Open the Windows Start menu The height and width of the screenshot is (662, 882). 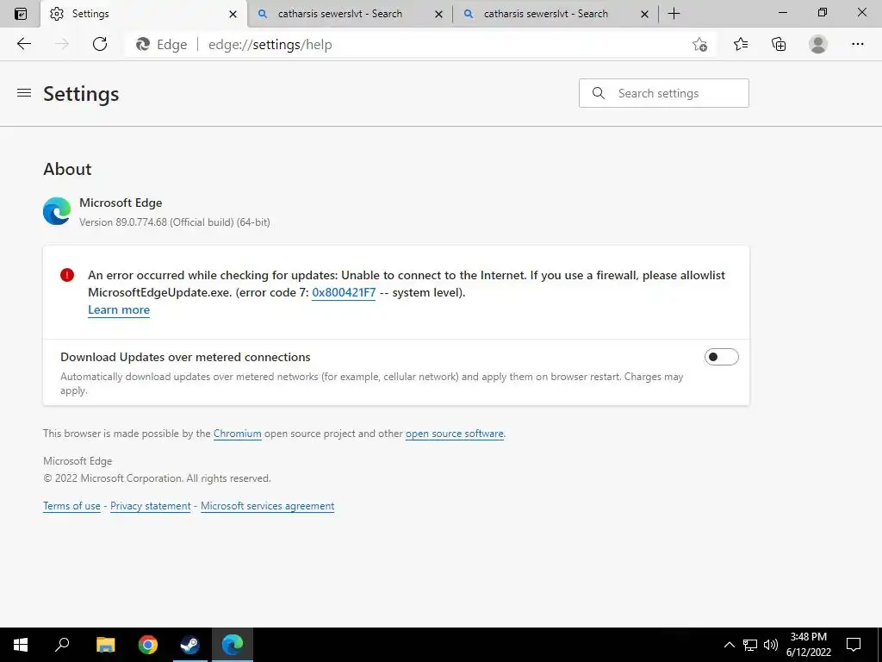click(x=21, y=645)
